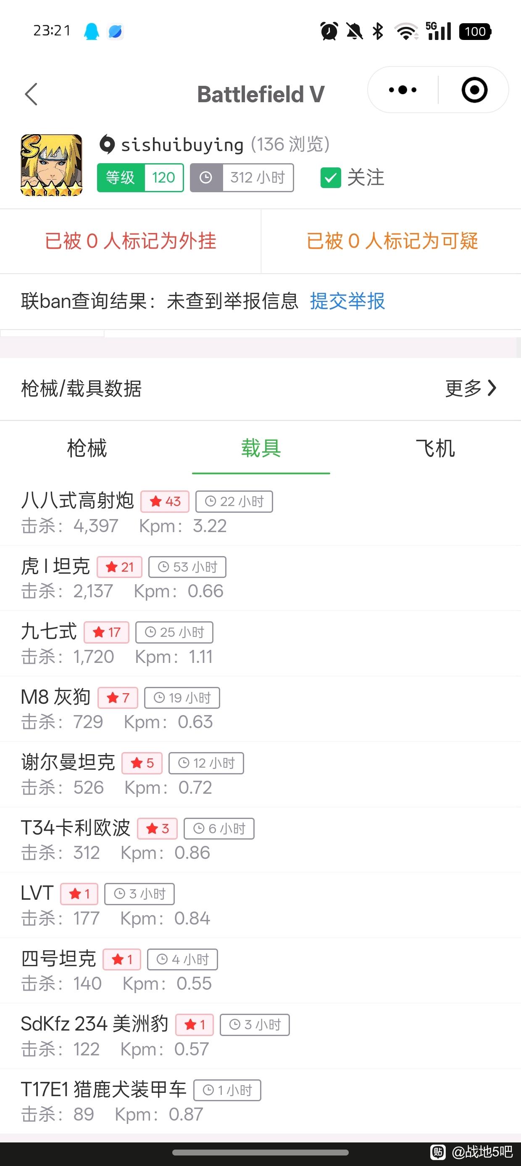Expand the M8 灰狗 vehicle entry
Screen dimensions: 521x1166
click(260, 709)
